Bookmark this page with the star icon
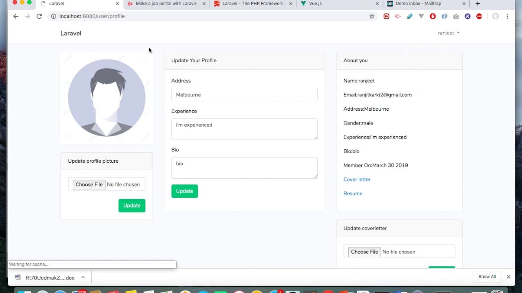The width and height of the screenshot is (522, 293). [372, 16]
